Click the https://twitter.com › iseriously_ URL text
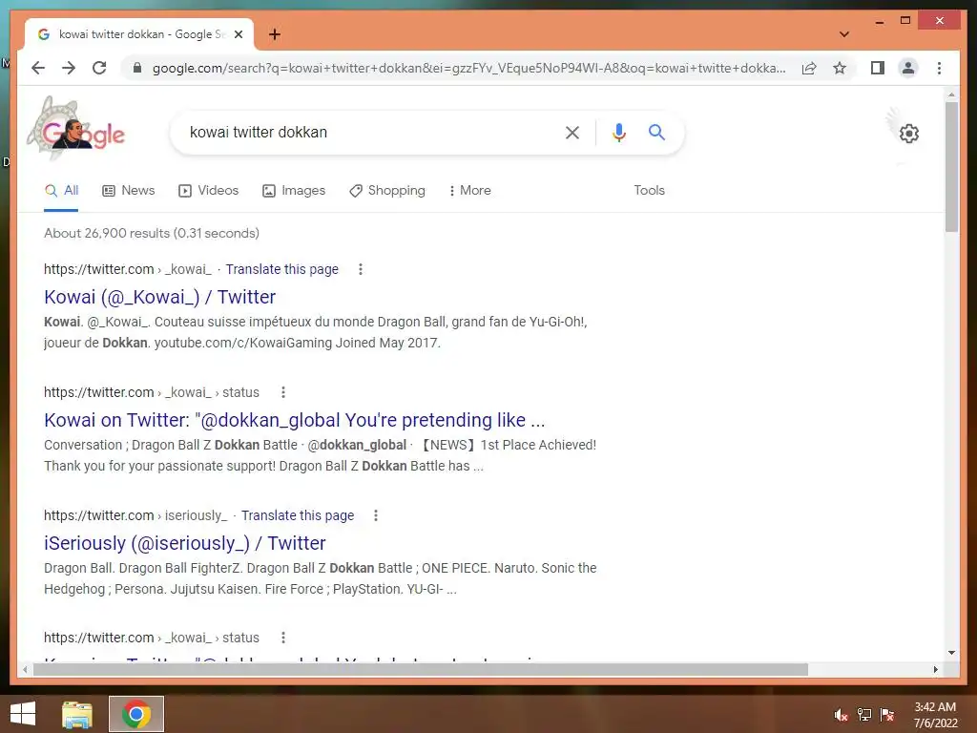 tap(135, 515)
